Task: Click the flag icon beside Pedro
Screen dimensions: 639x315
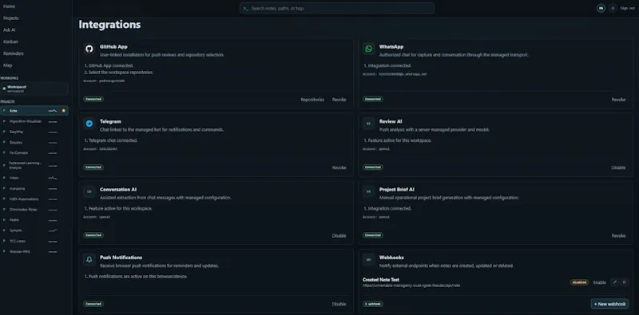Action: (x=5, y=220)
